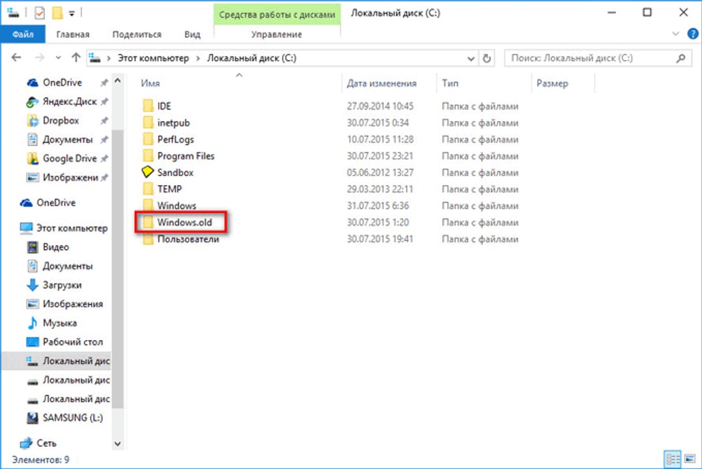Switch to the Главная ribbon tab

(x=72, y=34)
